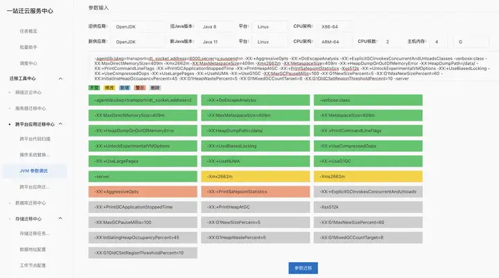499x278 pixels.
Task: Select the -XX:+UnlockExperimentalVMOptions card
Action: pos(143,146)
